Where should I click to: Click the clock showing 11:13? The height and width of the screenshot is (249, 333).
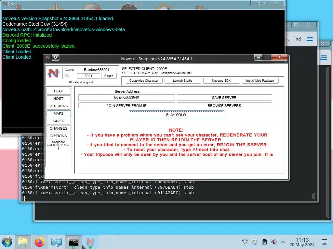[x=302, y=240]
